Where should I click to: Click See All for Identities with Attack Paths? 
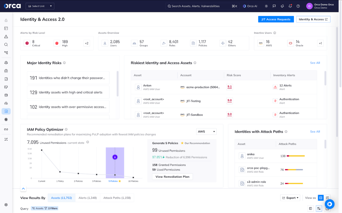pyautogui.click(x=315, y=132)
